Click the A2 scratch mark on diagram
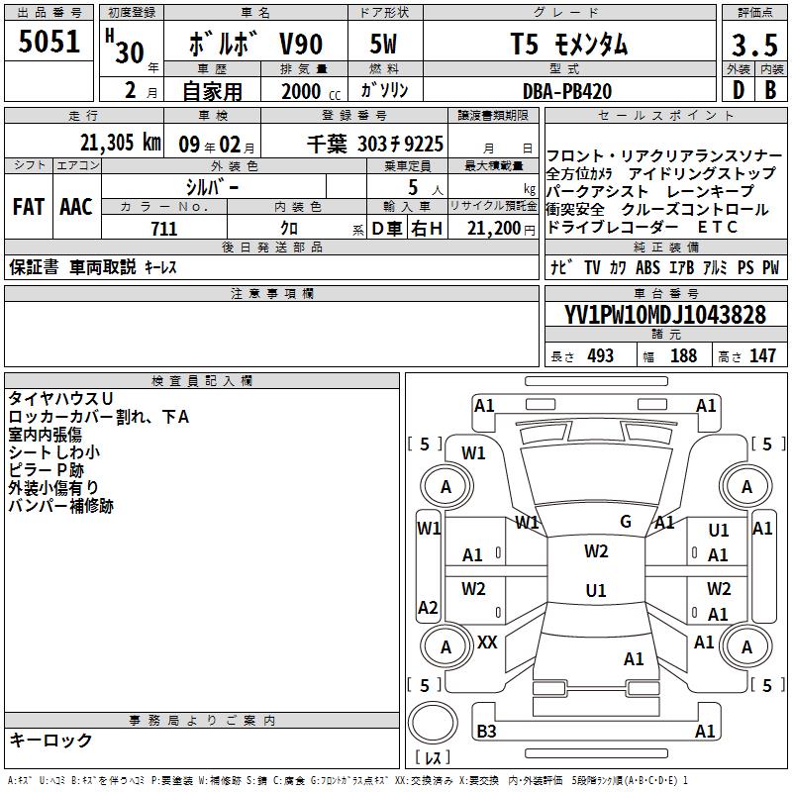This screenshot has width=792, height=792. tap(428, 608)
